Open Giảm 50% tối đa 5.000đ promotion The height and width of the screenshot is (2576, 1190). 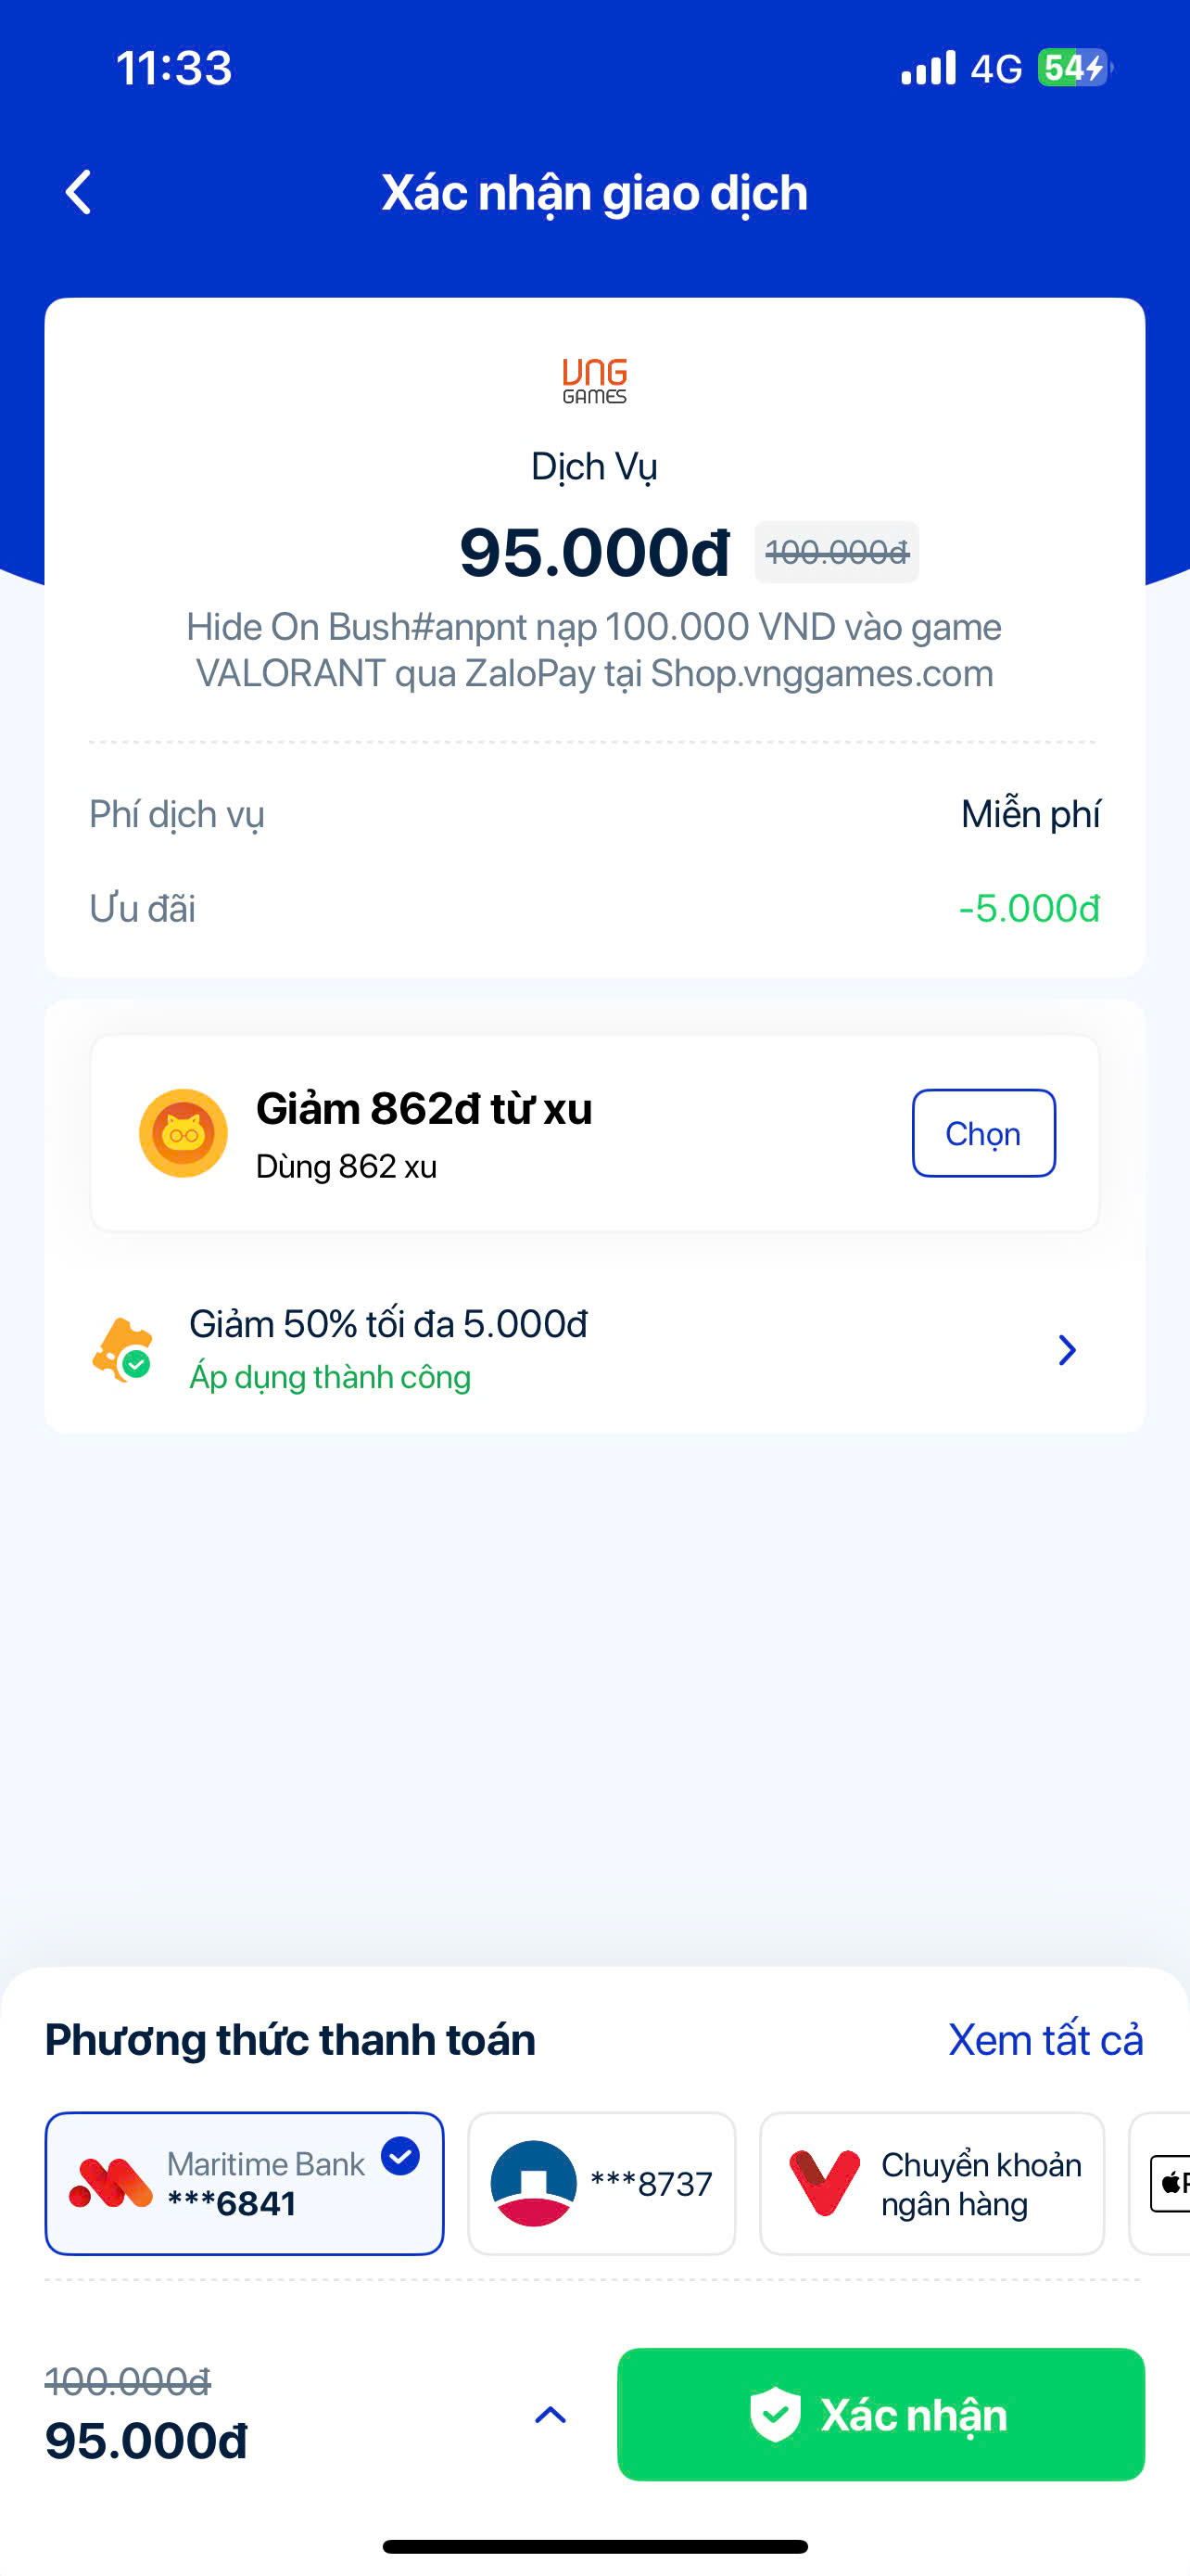387,1325
